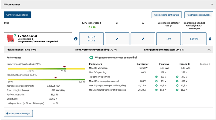This screenshot has width=216, height=120.
Task: Open the Configuratievoorstellen options
Action: click(17, 15)
